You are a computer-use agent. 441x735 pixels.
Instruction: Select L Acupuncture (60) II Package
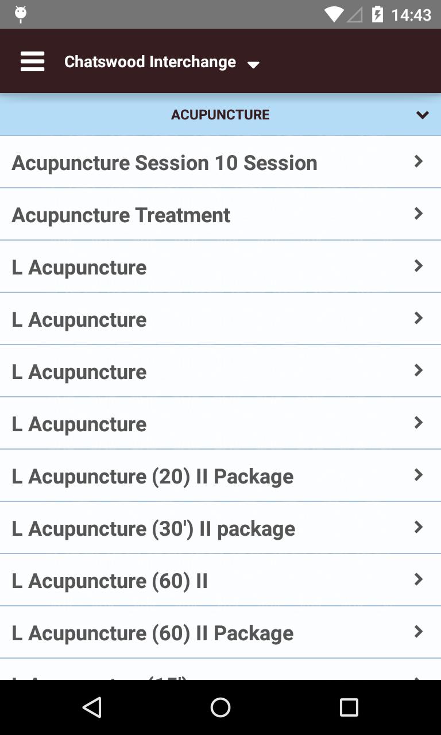[x=153, y=633]
